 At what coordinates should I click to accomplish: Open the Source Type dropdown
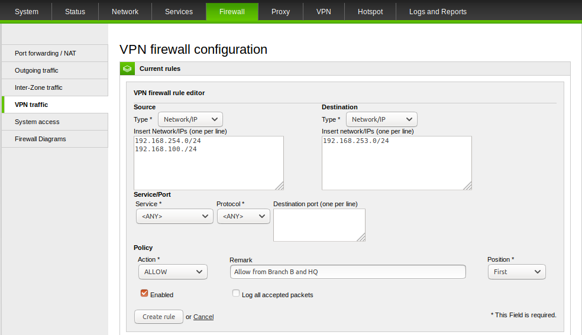point(190,119)
